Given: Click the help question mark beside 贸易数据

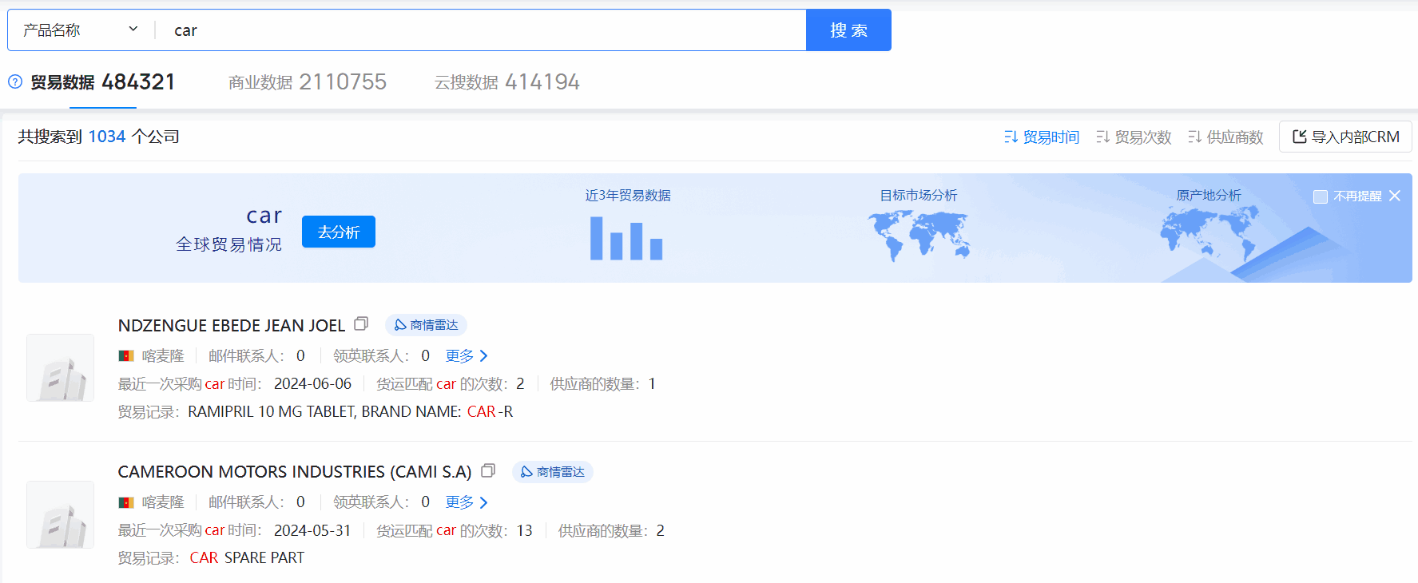Looking at the screenshot, I should (15, 81).
